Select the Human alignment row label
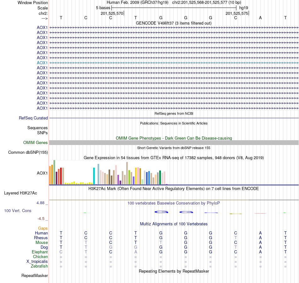 click(x=41, y=233)
